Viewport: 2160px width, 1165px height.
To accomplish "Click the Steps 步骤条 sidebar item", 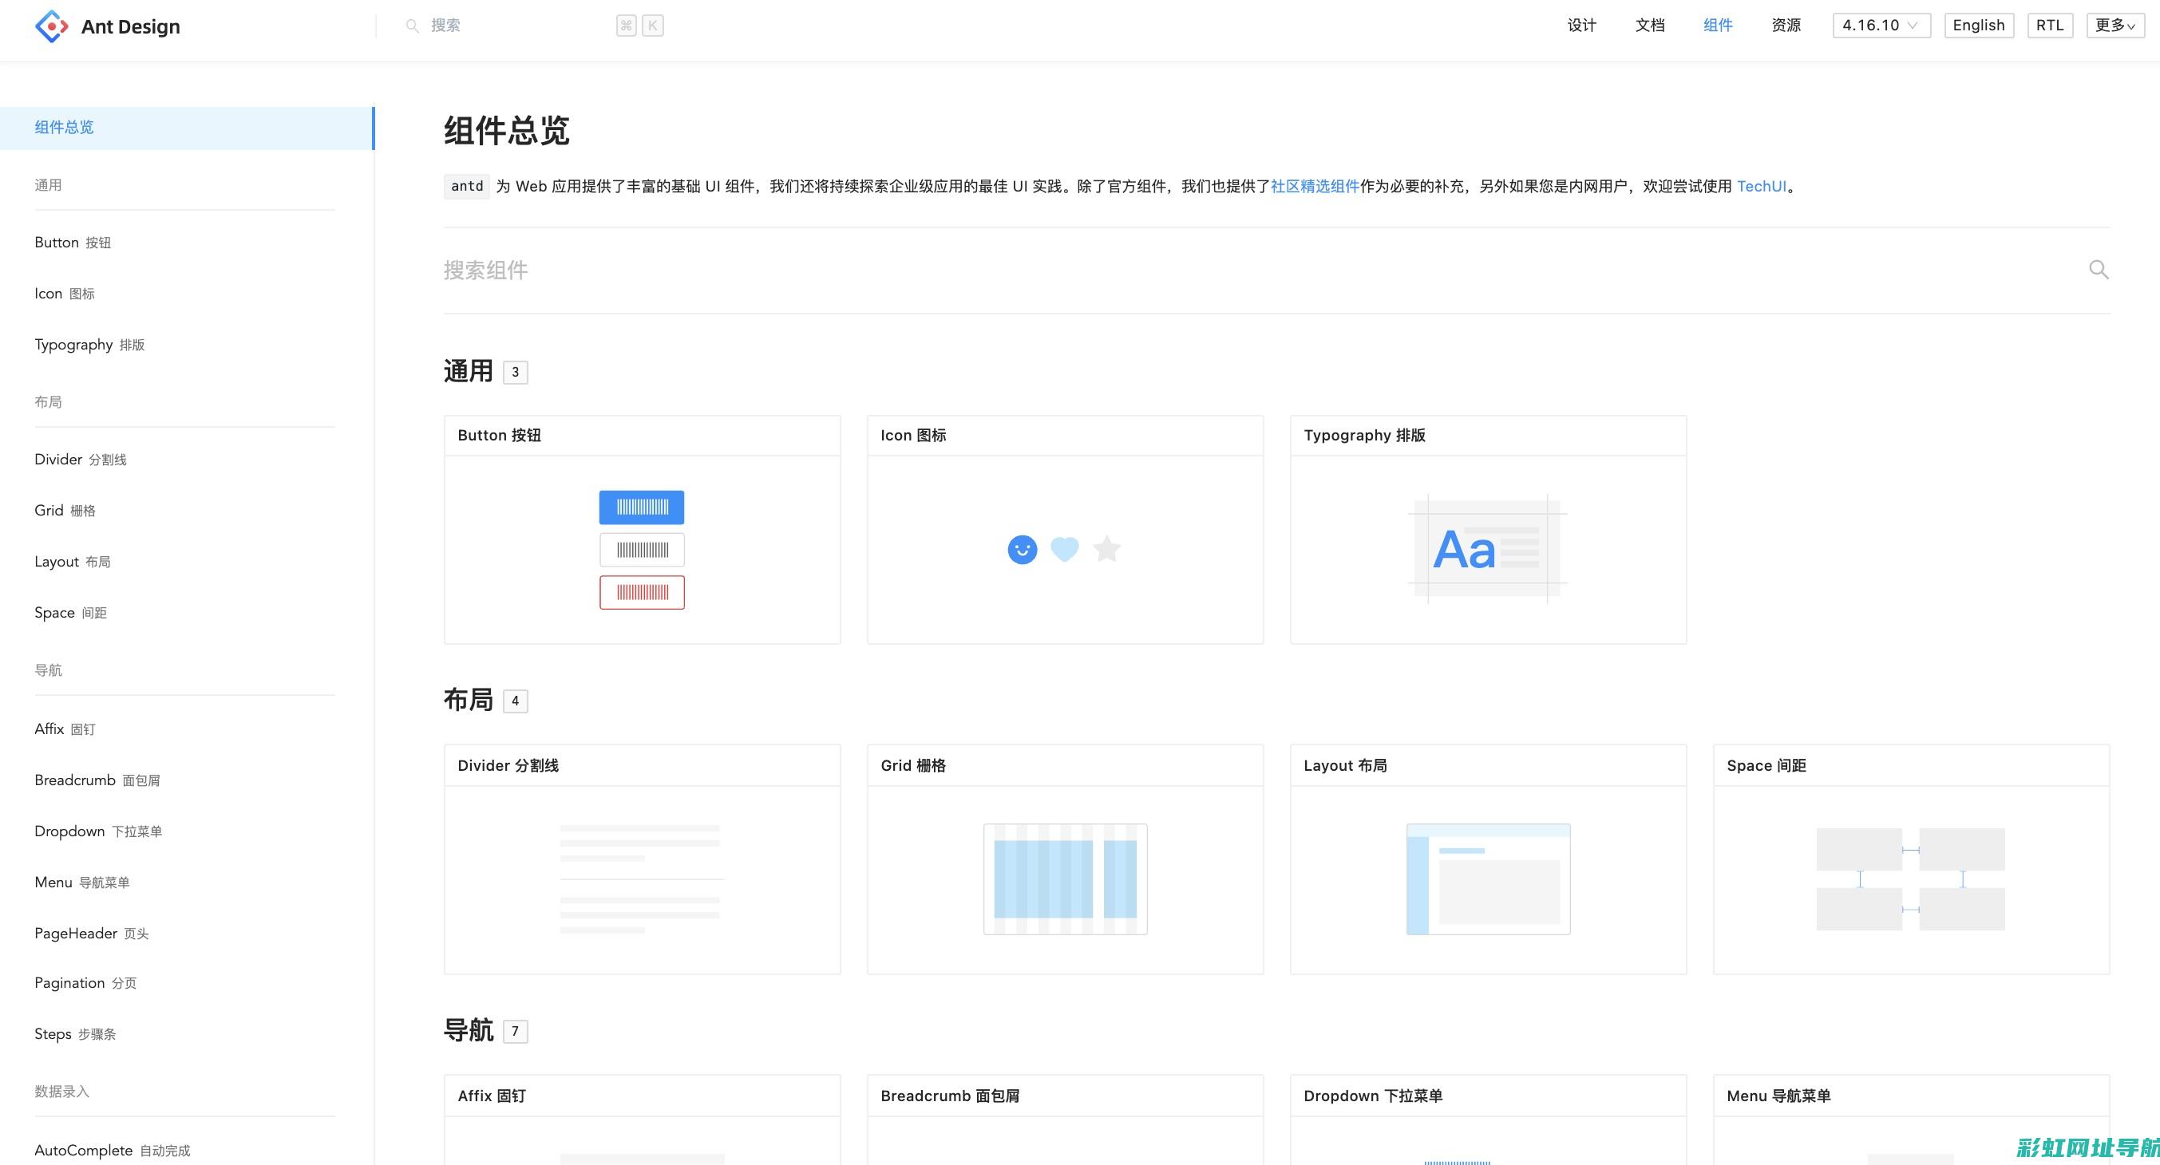I will click(76, 1033).
